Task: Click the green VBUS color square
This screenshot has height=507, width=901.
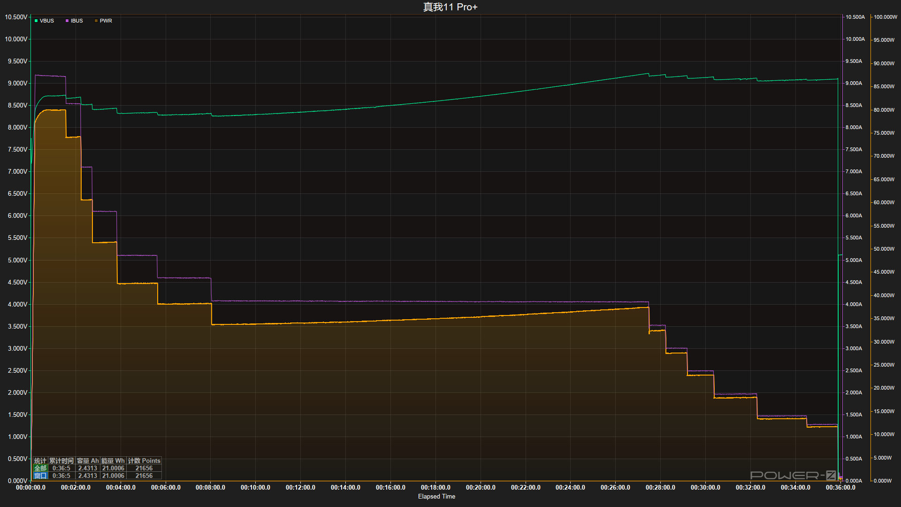Action: point(36,21)
